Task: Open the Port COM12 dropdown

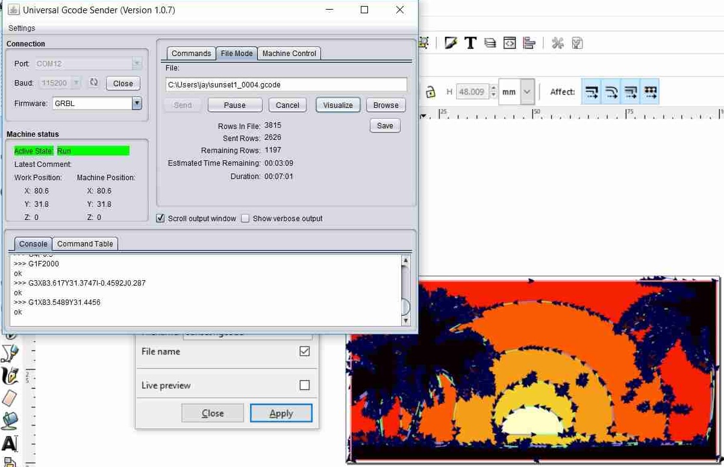Action: point(137,63)
